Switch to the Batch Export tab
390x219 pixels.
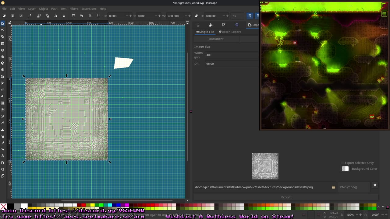[230, 32]
